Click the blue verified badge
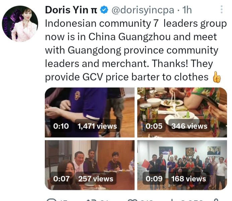232x201 pixels. click(104, 10)
